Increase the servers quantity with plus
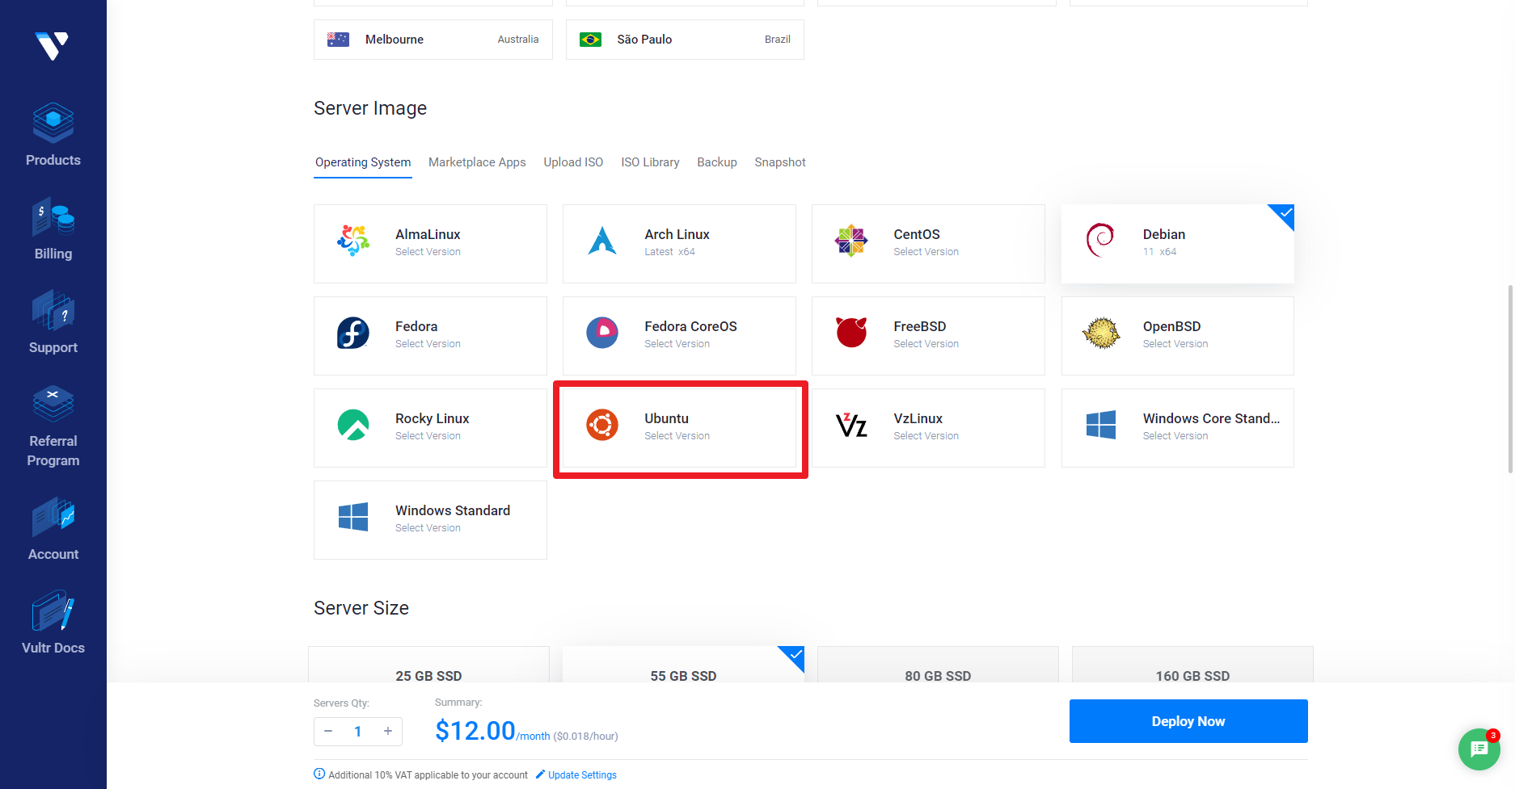 pos(388,731)
